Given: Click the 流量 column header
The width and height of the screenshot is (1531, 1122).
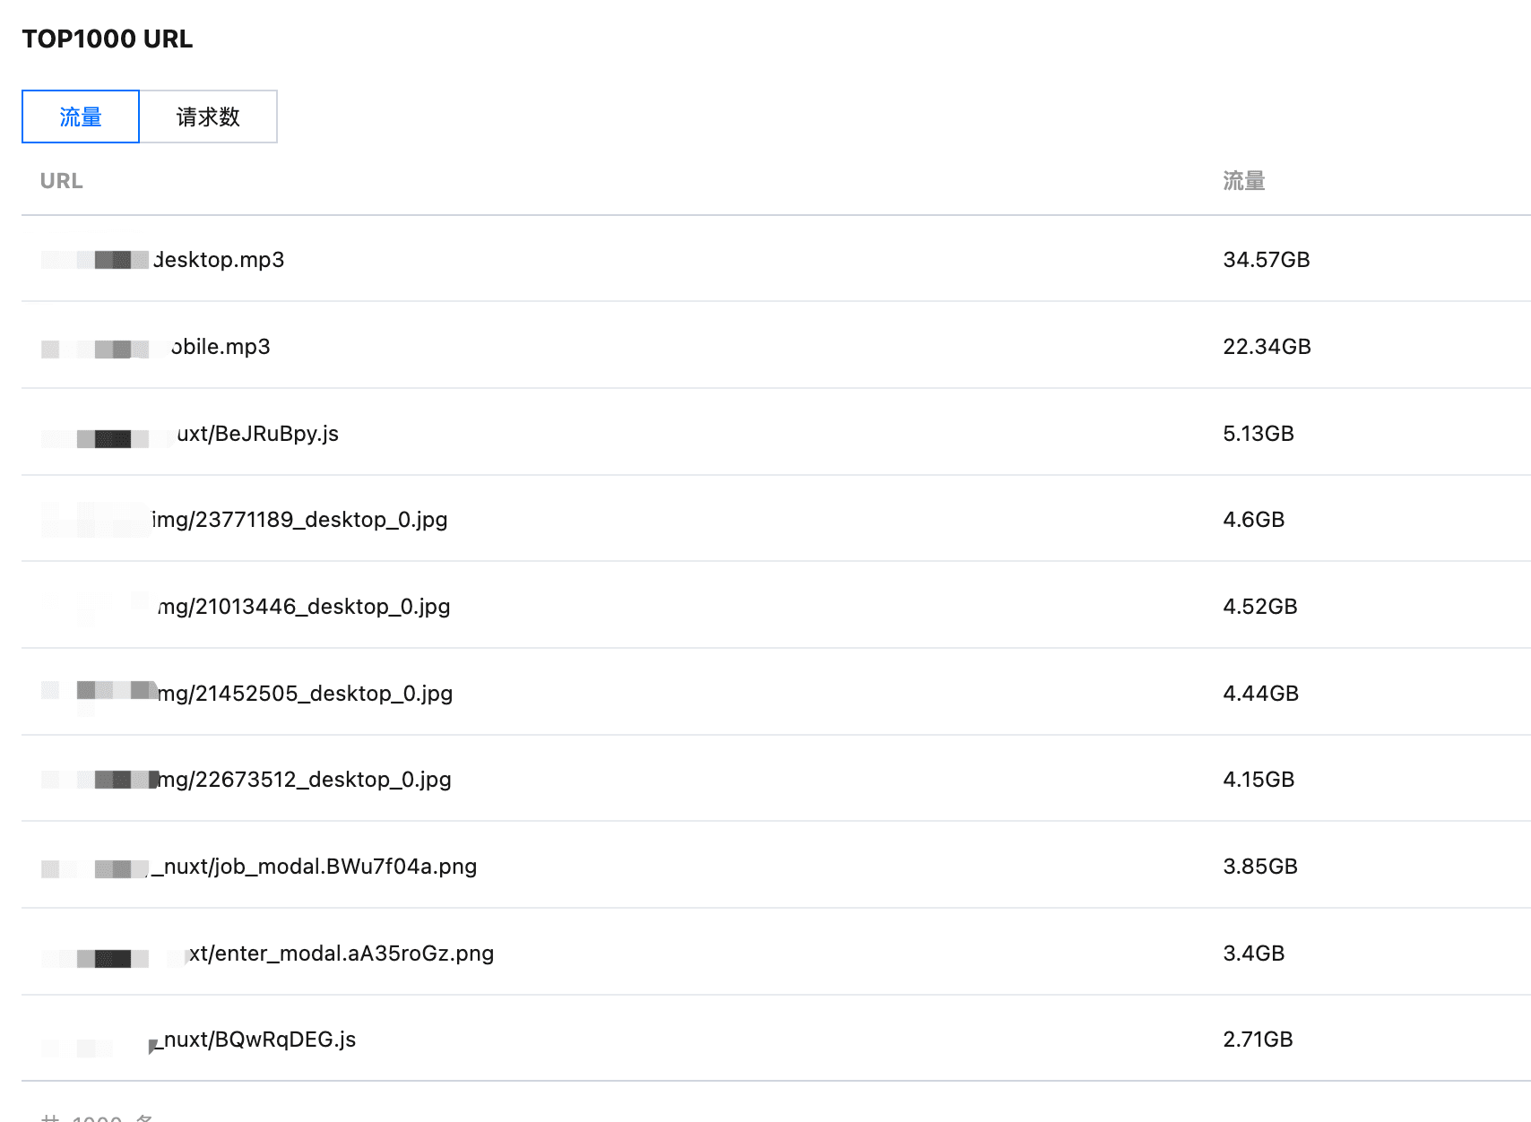Looking at the screenshot, I should point(1243,181).
